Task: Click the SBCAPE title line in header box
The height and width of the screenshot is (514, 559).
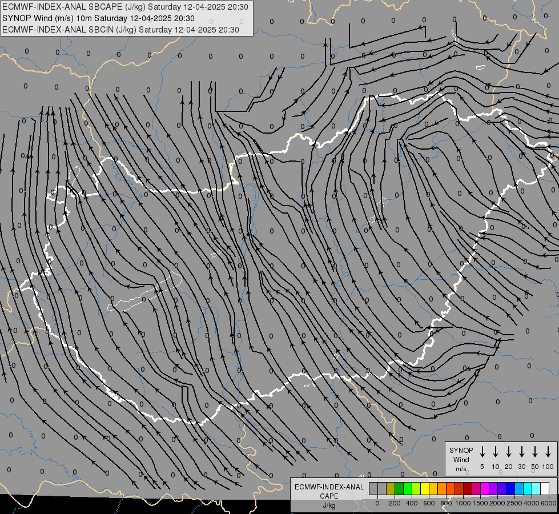Action: point(125,7)
